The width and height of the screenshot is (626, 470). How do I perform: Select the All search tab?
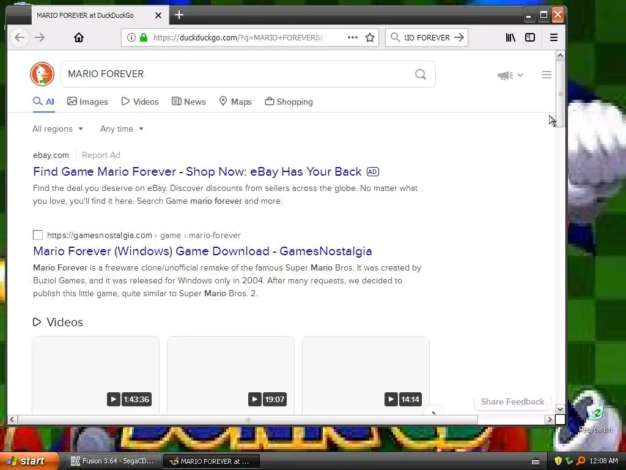click(44, 102)
